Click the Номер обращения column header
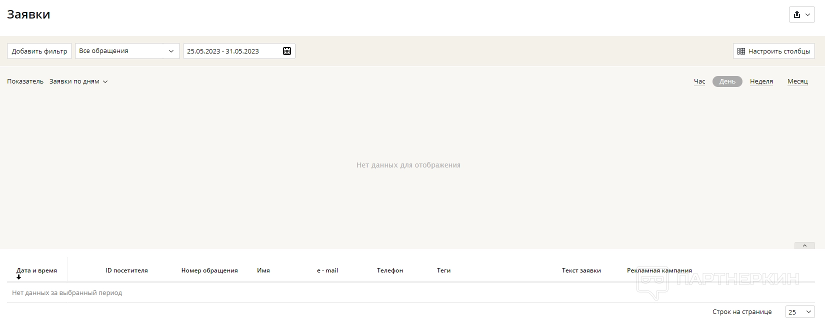Image resolution: width=825 pixels, height=327 pixels. tap(209, 270)
